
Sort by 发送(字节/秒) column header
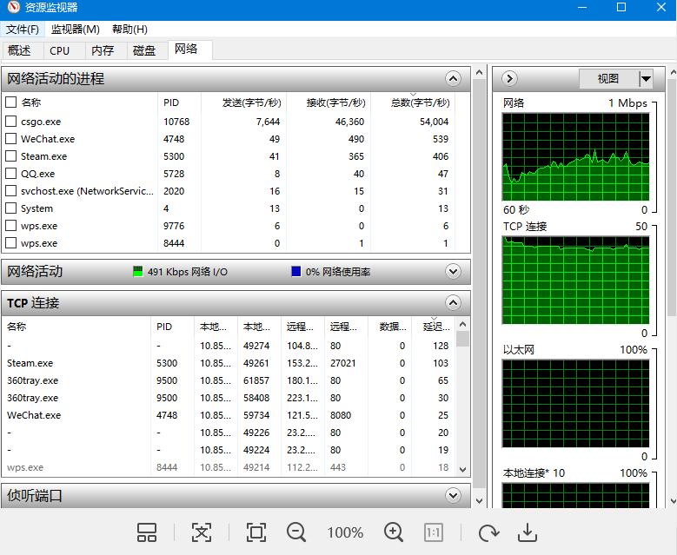[250, 102]
